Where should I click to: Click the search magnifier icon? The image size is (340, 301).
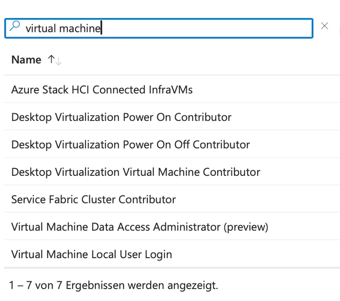click(15, 27)
